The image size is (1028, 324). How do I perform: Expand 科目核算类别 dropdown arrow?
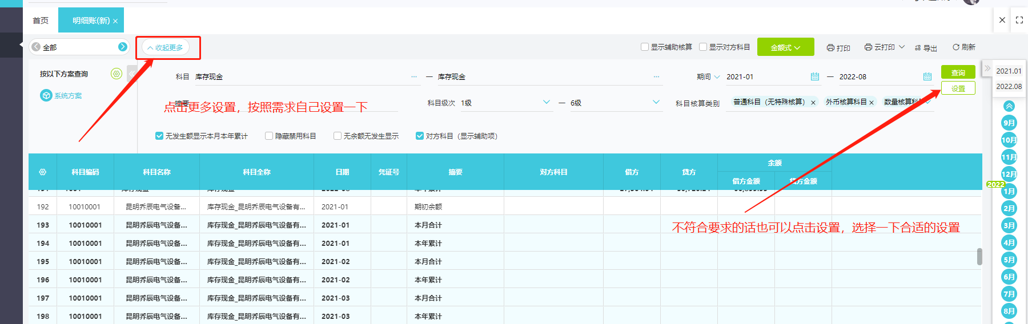[929, 103]
